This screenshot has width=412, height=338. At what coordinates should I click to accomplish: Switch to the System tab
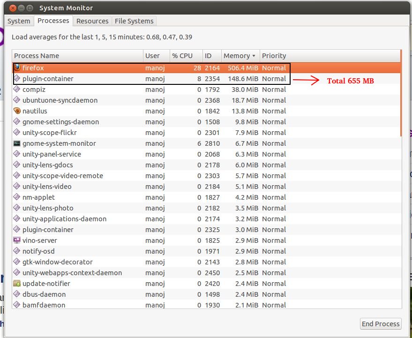(19, 21)
